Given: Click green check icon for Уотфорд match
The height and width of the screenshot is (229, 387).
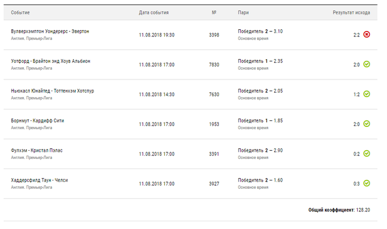Looking at the screenshot, I should click(367, 64).
